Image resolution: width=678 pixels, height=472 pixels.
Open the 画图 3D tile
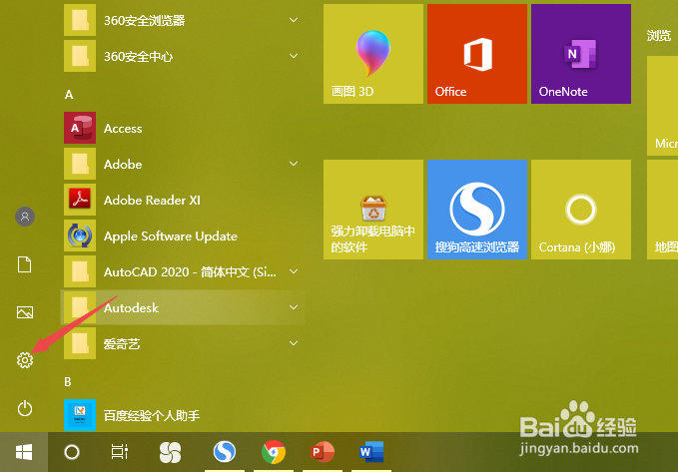click(x=373, y=54)
